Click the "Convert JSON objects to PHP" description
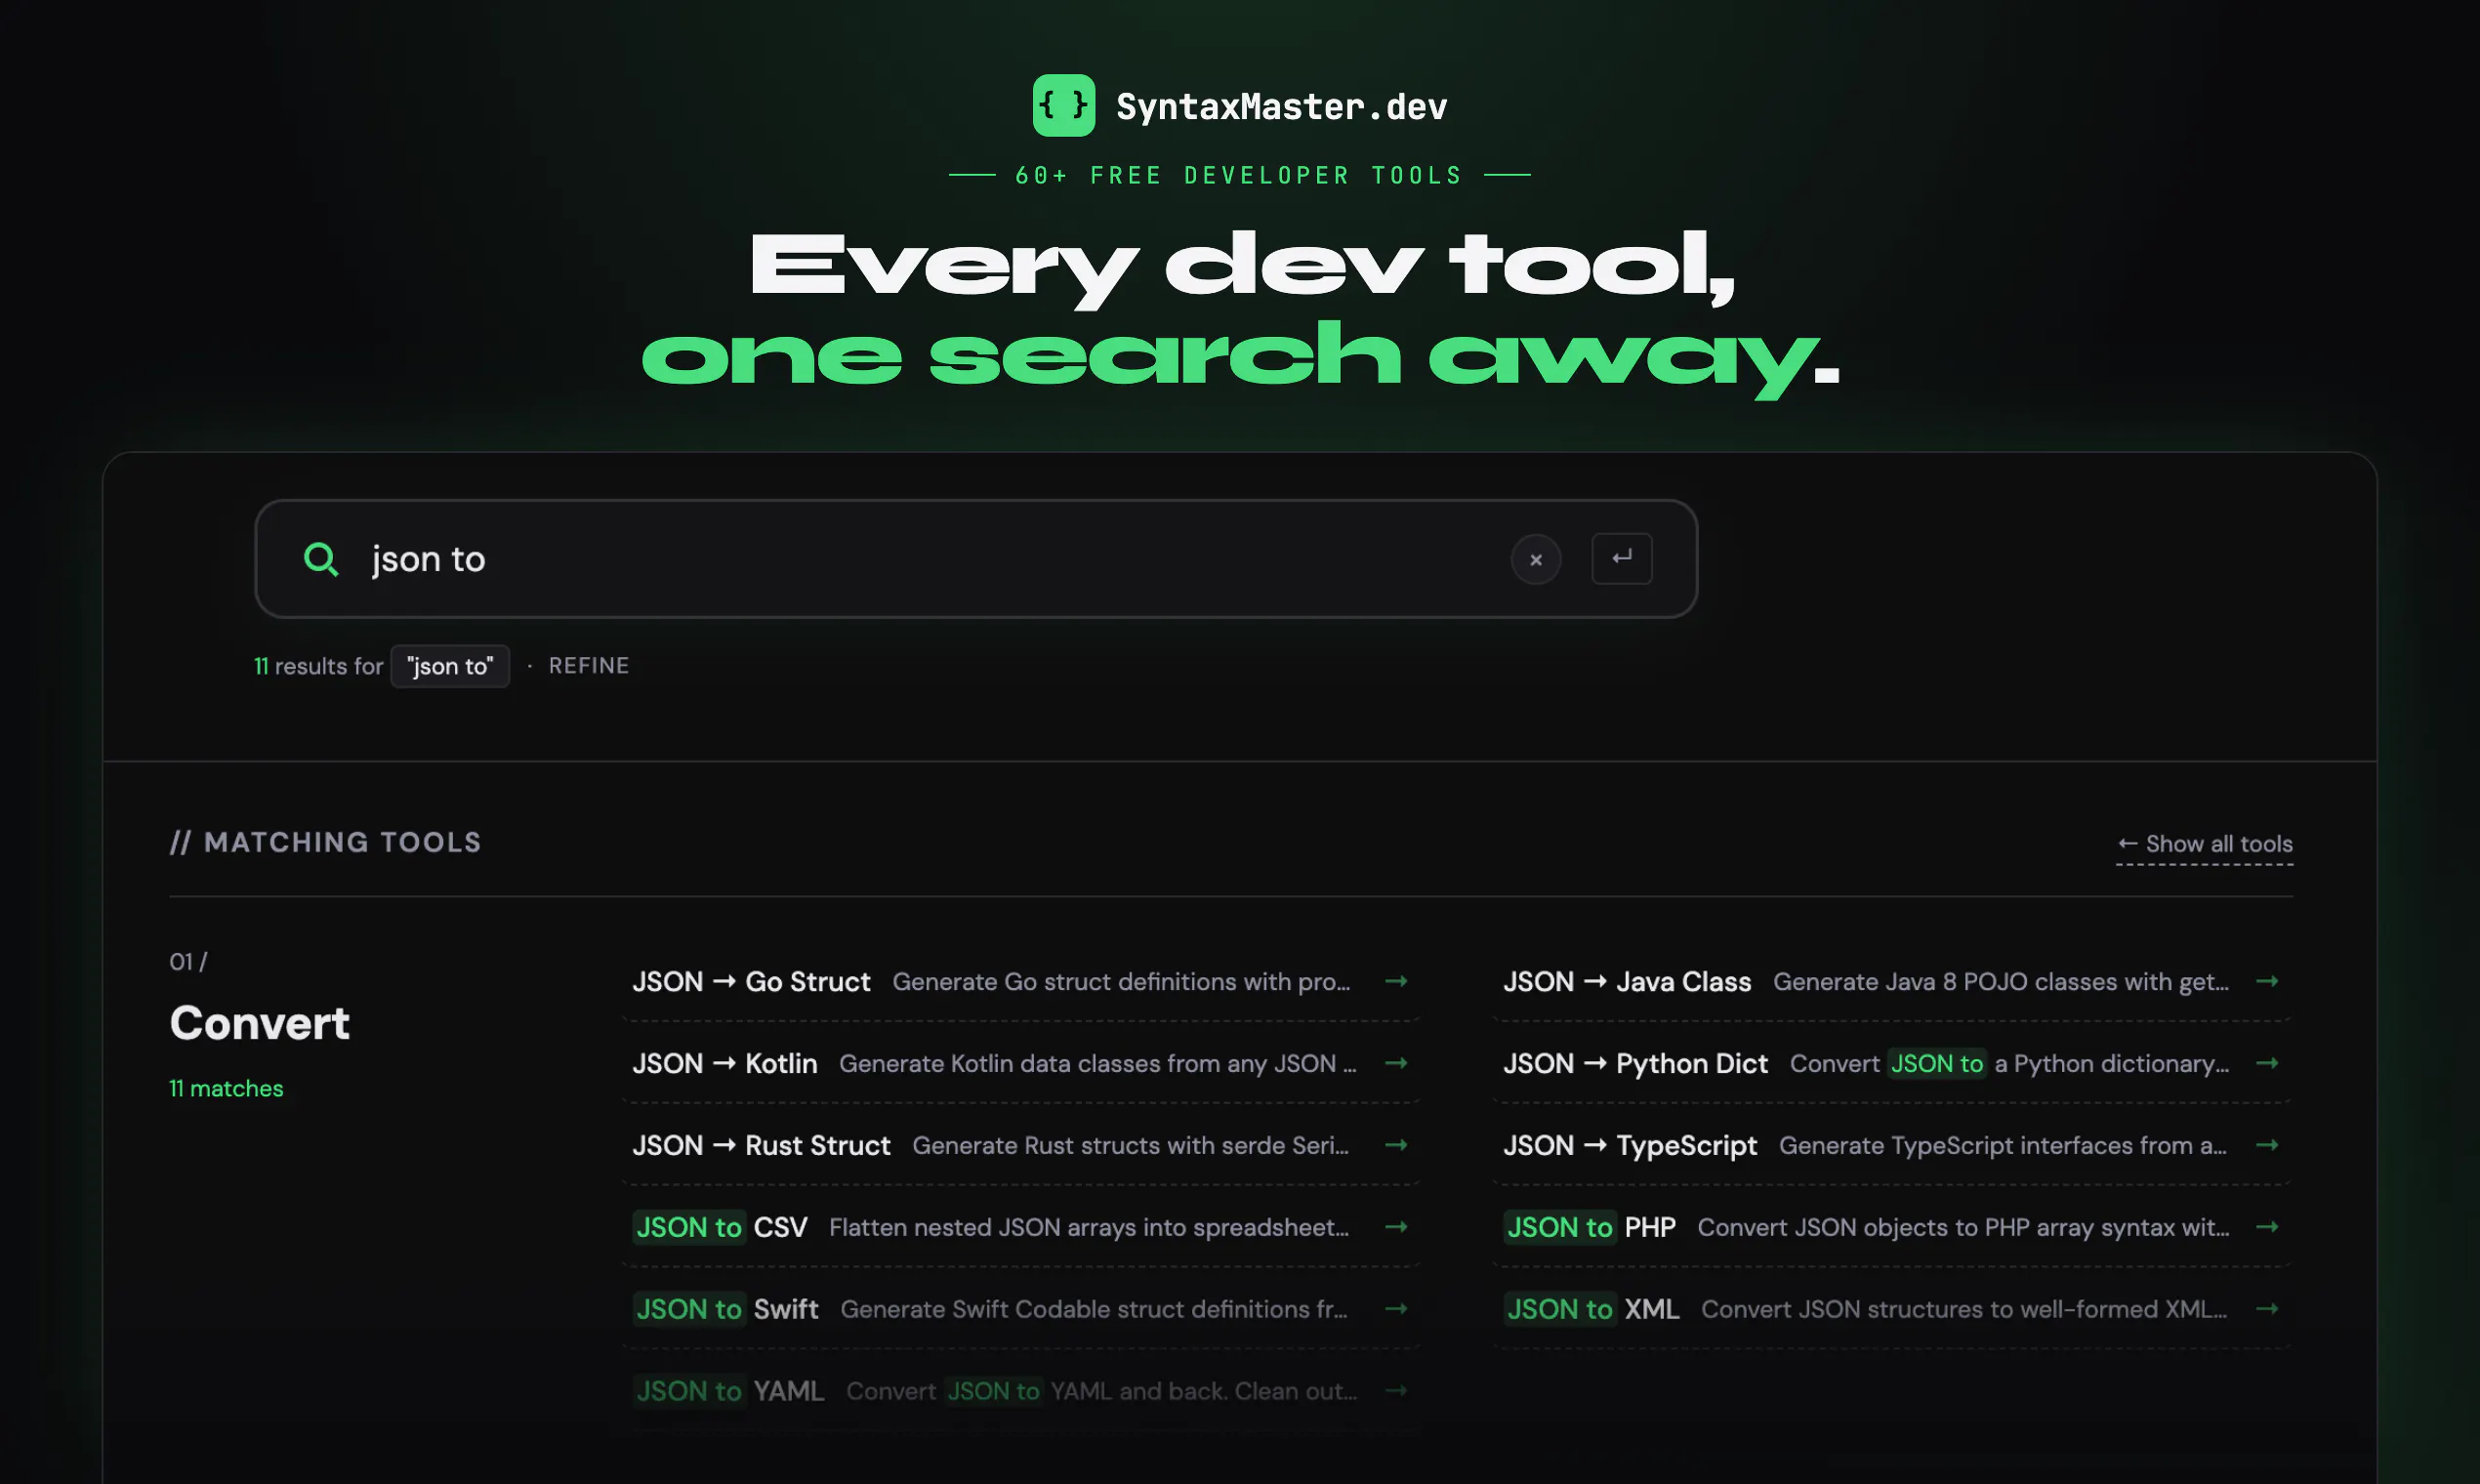2480x1484 pixels. pyautogui.click(x=1963, y=1228)
